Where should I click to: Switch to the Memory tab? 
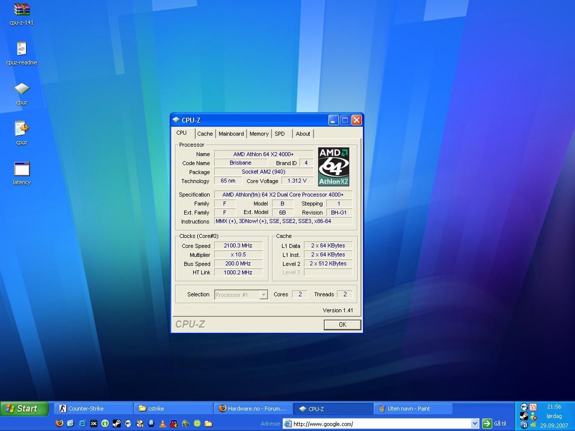click(x=259, y=134)
